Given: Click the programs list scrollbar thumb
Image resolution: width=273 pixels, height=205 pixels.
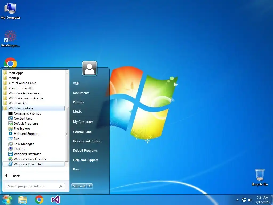Looking at the screenshot, I should [67, 134].
